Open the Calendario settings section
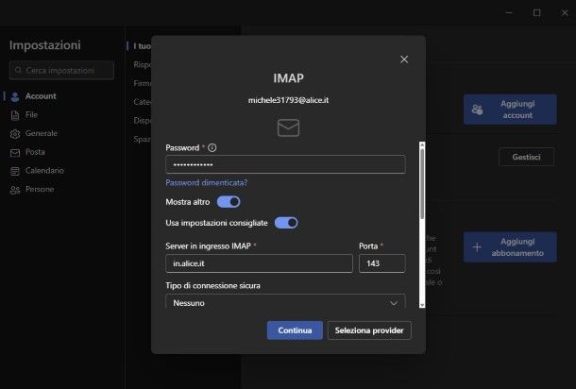The image size is (576, 389). coord(43,171)
